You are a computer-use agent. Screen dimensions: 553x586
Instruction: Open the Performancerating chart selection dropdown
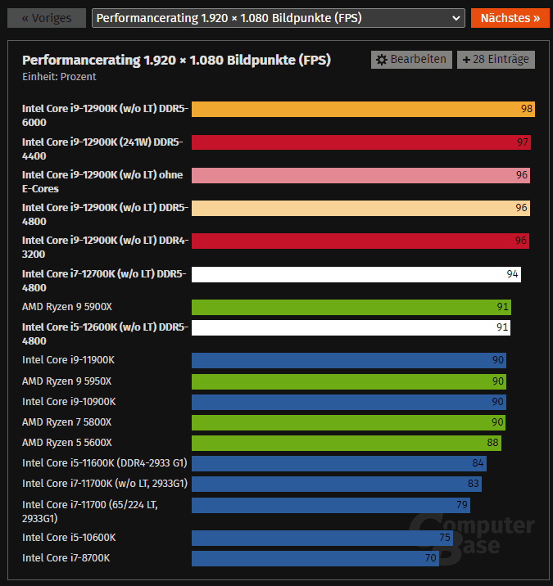pos(279,18)
